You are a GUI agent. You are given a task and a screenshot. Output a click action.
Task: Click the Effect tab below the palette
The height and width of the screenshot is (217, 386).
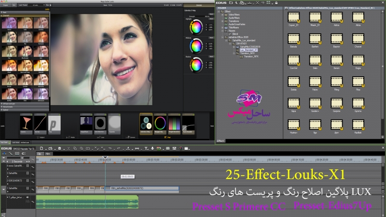pyautogui.click(x=221, y=141)
